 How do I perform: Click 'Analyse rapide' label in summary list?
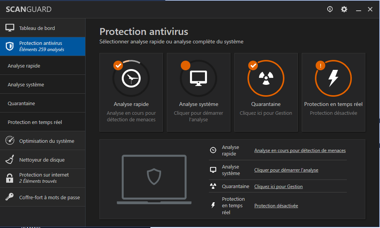tap(230, 150)
